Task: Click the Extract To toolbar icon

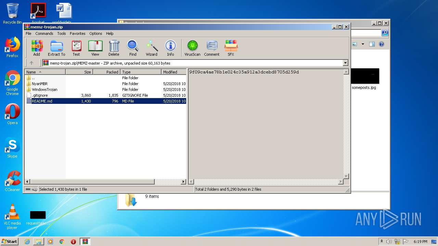Action: tap(56, 48)
